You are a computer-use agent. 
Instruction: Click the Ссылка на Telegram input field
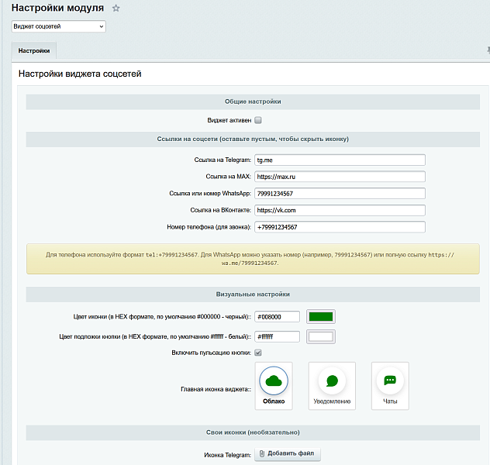[340, 160]
